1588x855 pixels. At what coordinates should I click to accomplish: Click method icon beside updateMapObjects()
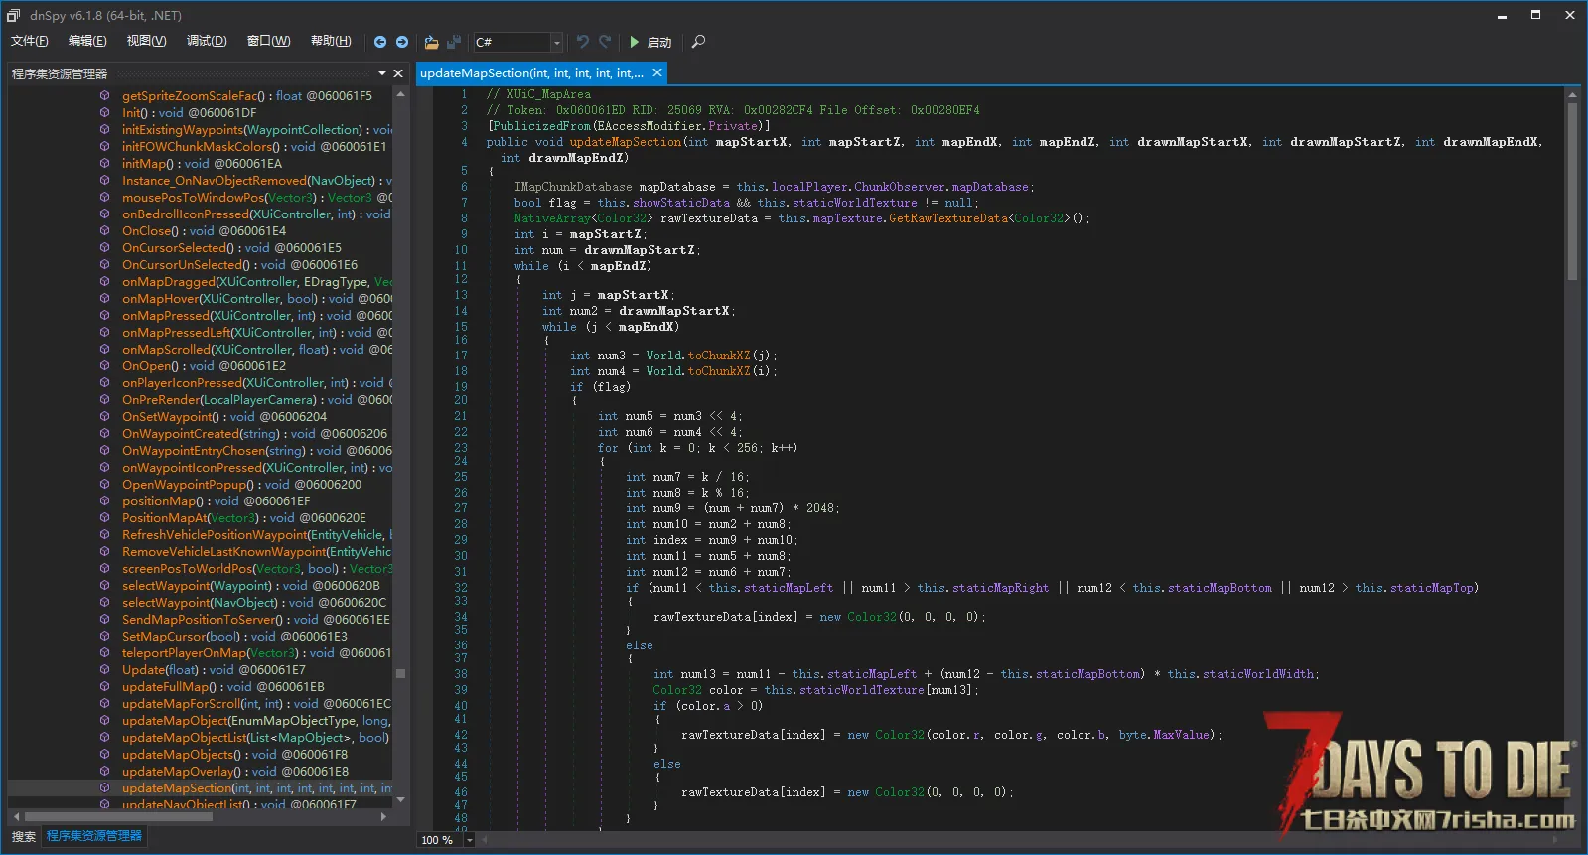point(104,754)
